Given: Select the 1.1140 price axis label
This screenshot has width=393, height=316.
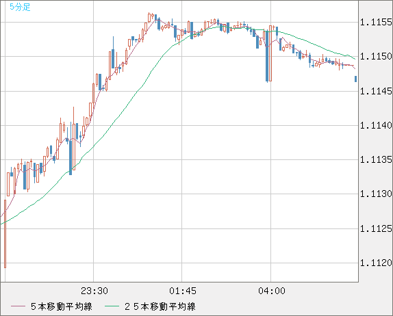Looking at the screenshot, I should click(x=376, y=125).
